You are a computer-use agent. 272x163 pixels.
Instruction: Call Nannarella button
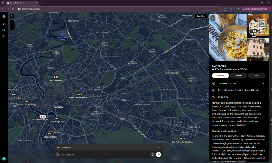(x=257, y=76)
